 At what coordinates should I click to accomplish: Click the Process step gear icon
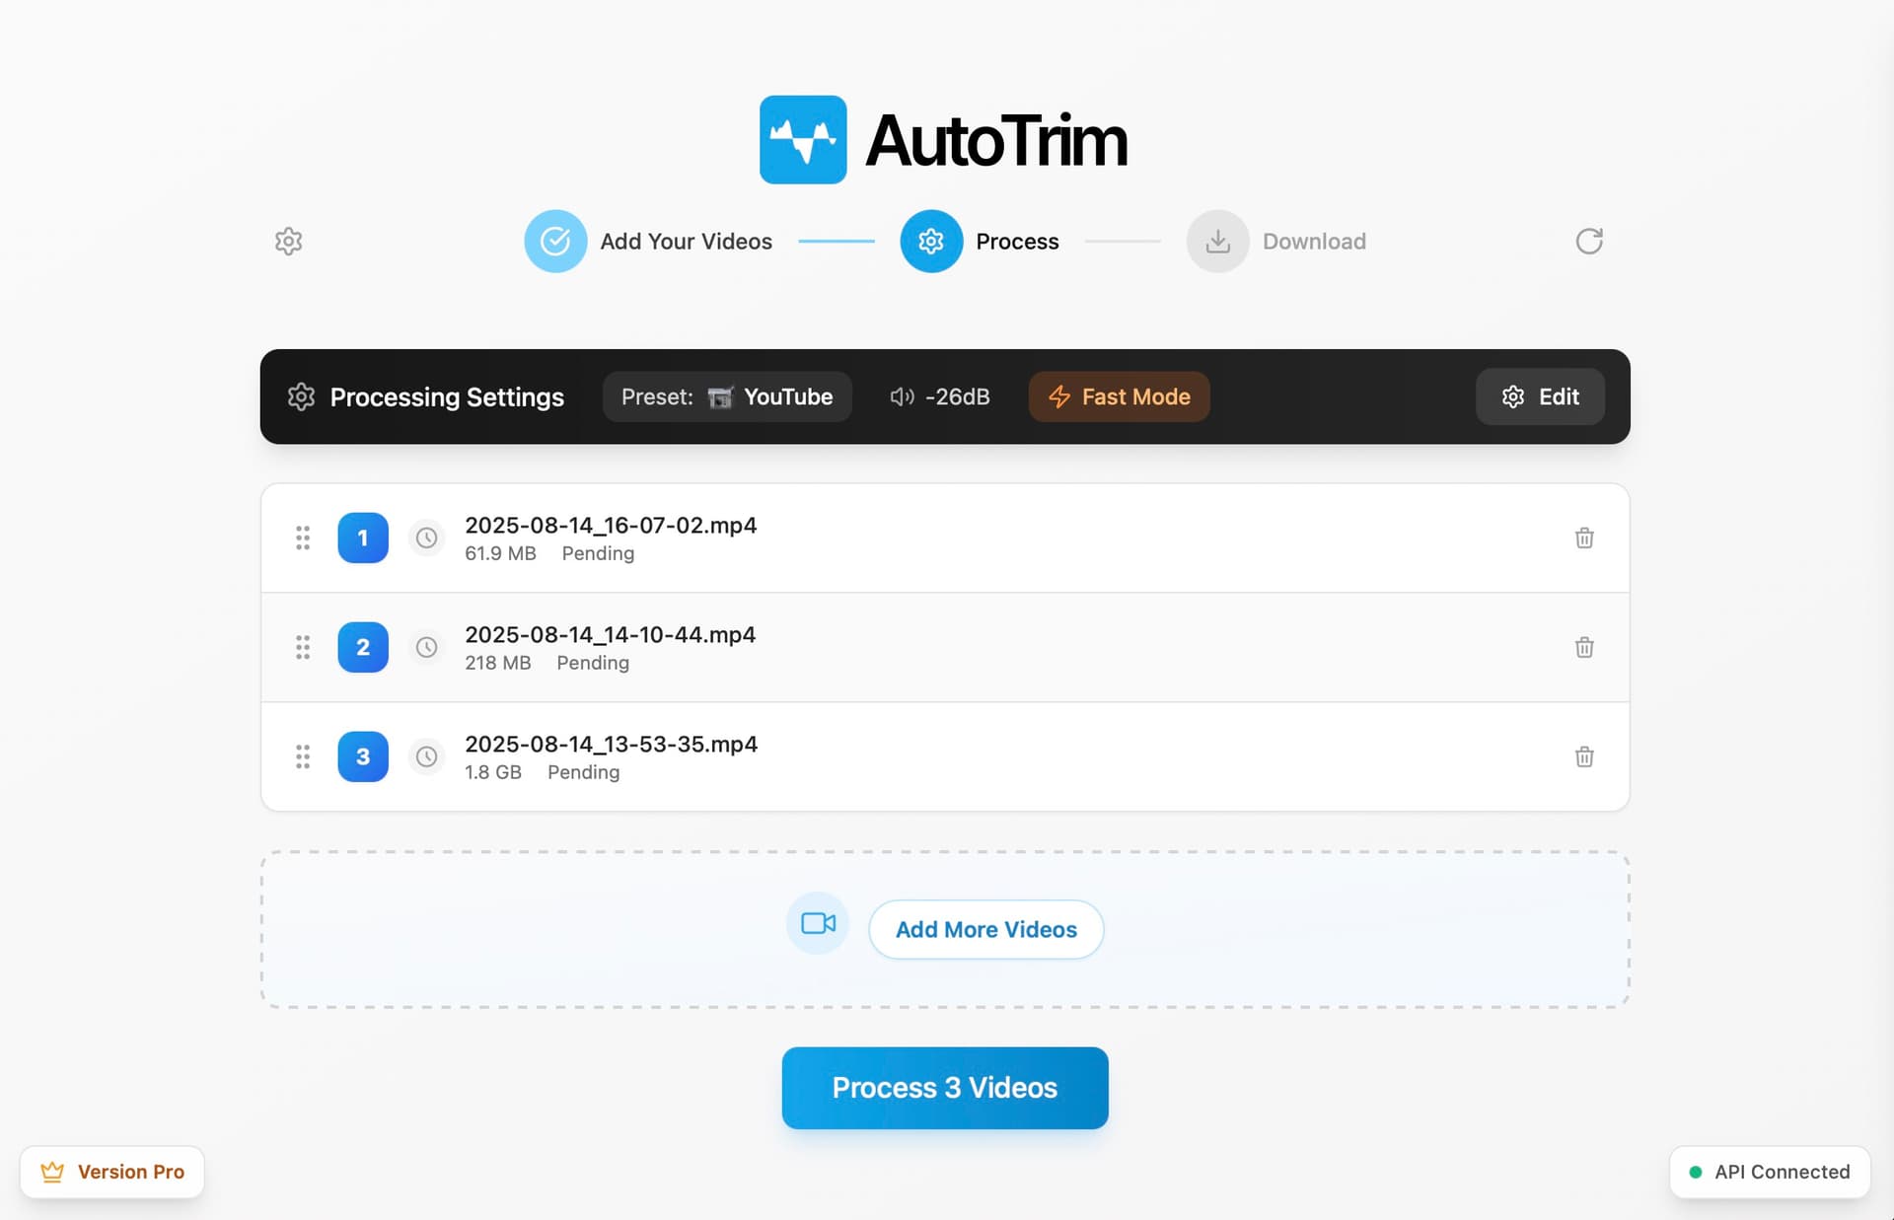click(930, 241)
